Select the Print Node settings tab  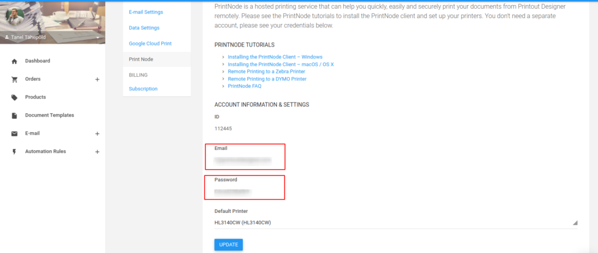(157, 59)
